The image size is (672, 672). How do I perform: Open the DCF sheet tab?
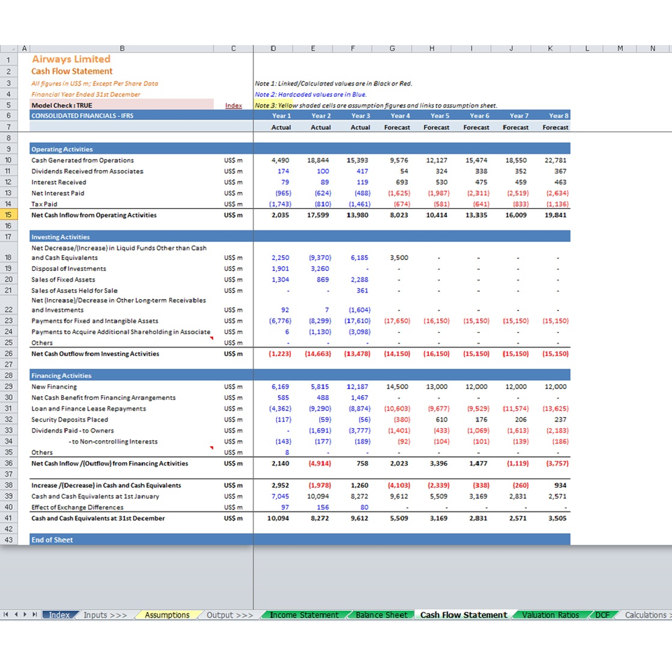click(602, 615)
